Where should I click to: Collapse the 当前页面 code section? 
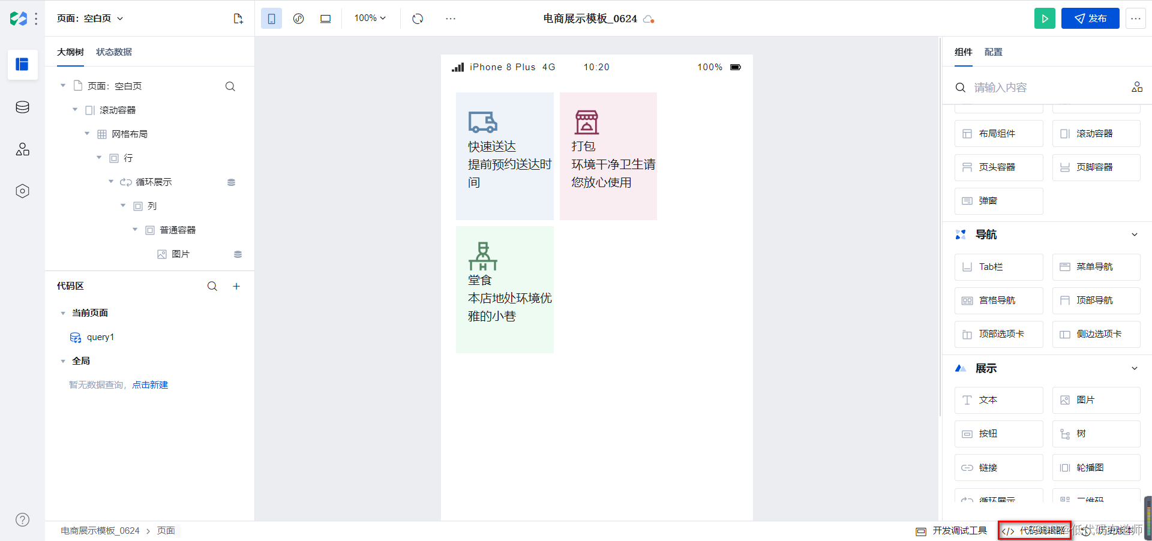point(63,313)
